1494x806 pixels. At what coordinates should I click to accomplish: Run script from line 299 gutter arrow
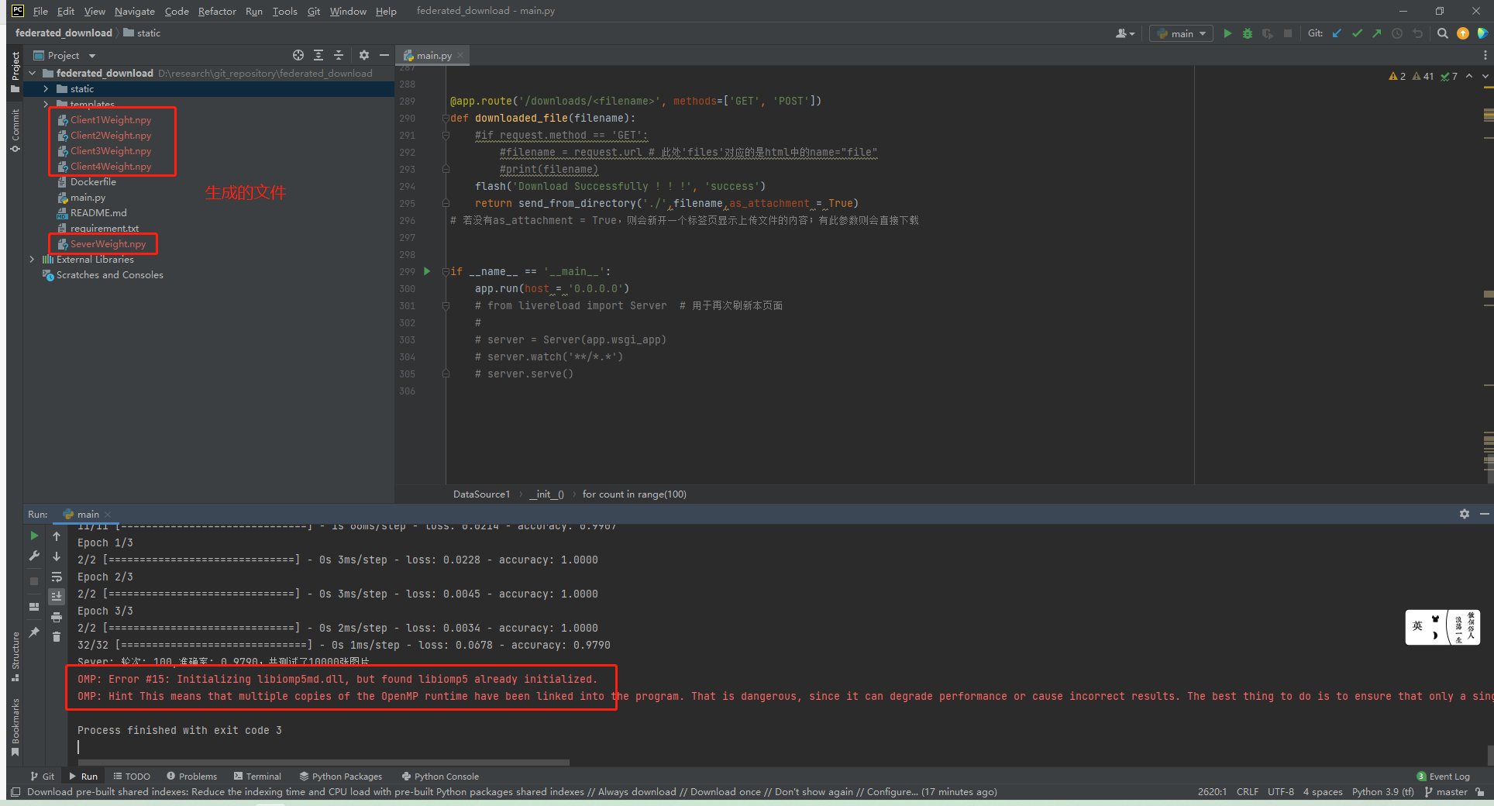point(427,271)
